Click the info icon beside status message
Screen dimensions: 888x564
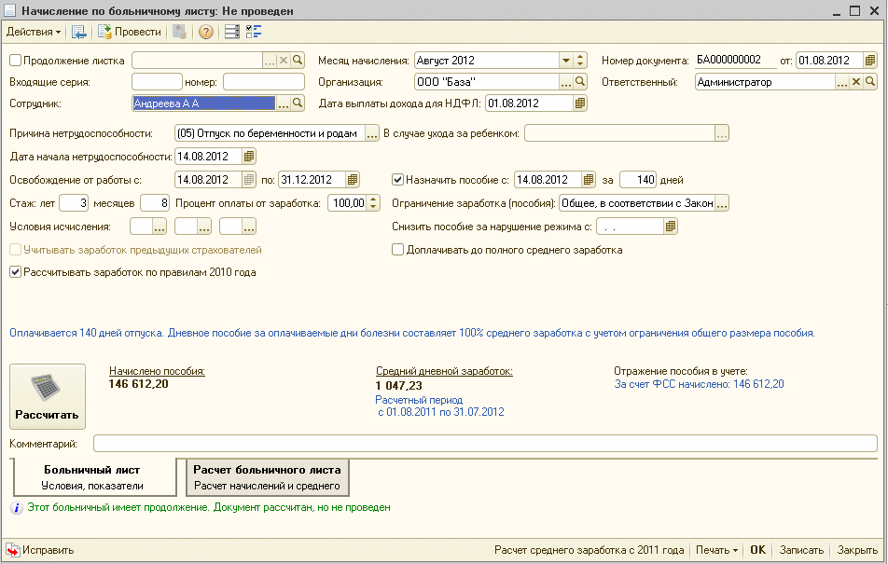coord(17,508)
